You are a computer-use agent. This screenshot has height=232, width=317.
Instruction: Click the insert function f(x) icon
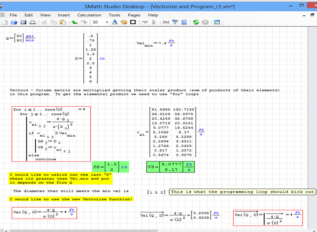(x=166, y=22)
